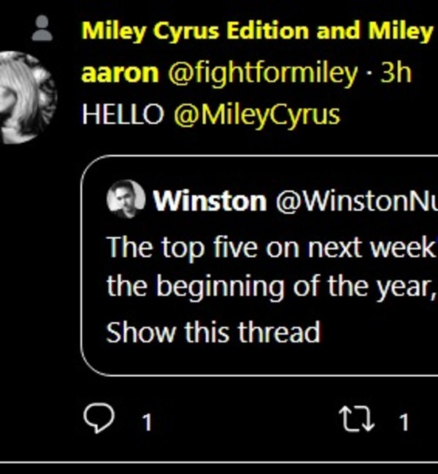Open the @fightformiley handle

pos(264,73)
